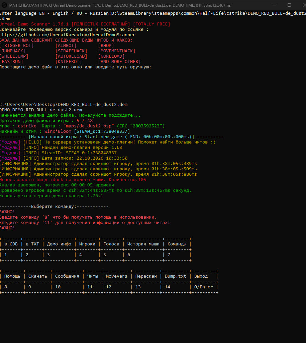
Task: Click the 'Голоса' table header
Action: click(x=111, y=244)
